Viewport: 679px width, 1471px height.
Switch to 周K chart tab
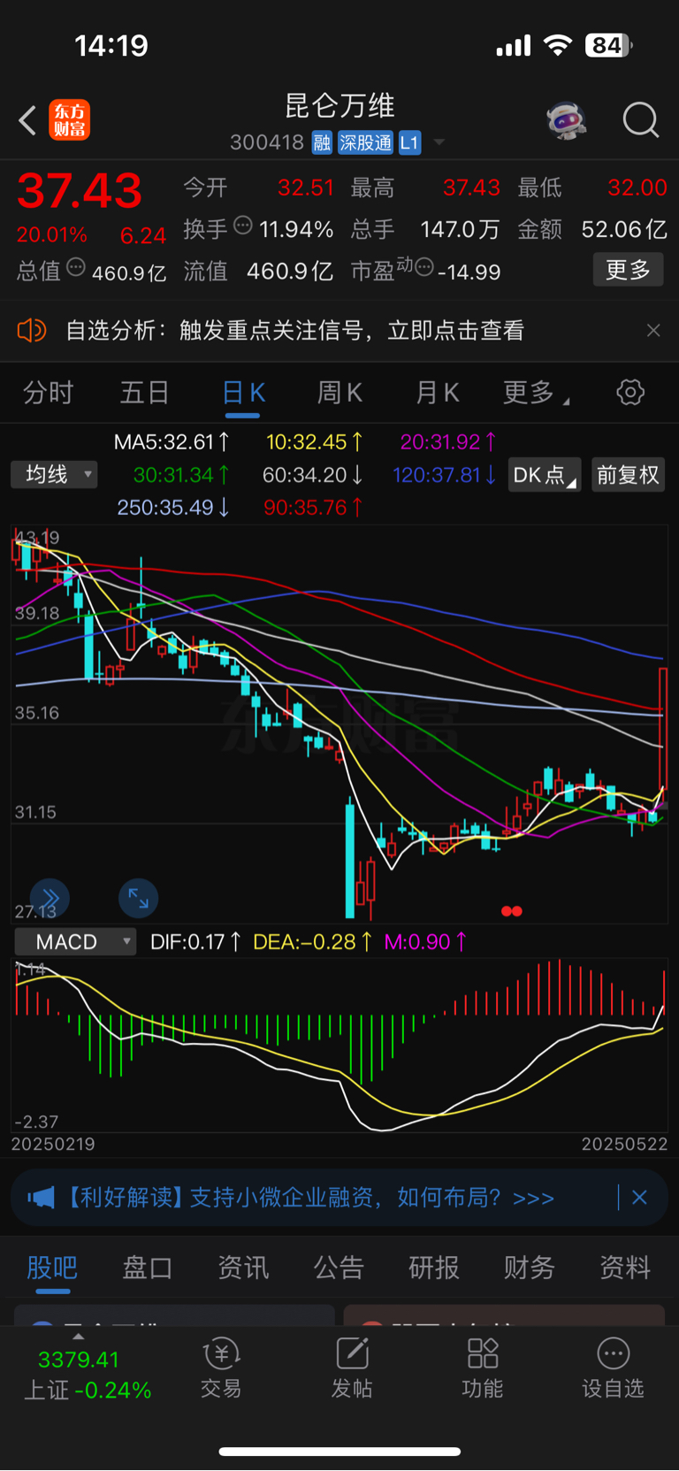pyautogui.click(x=339, y=393)
